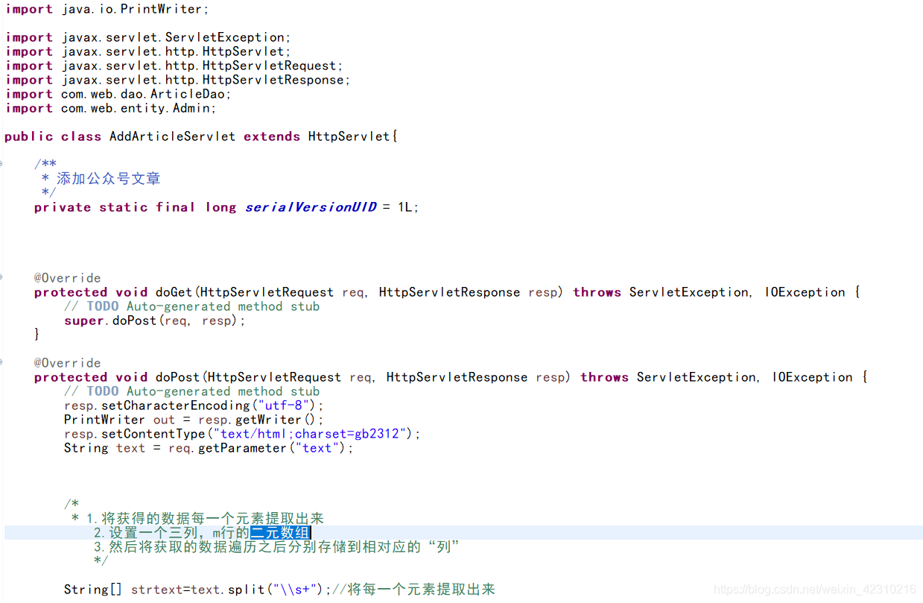Click the doGet method name
The width and height of the screenshot is (923, 603).
pyautogui.click(x=174, y=292)
